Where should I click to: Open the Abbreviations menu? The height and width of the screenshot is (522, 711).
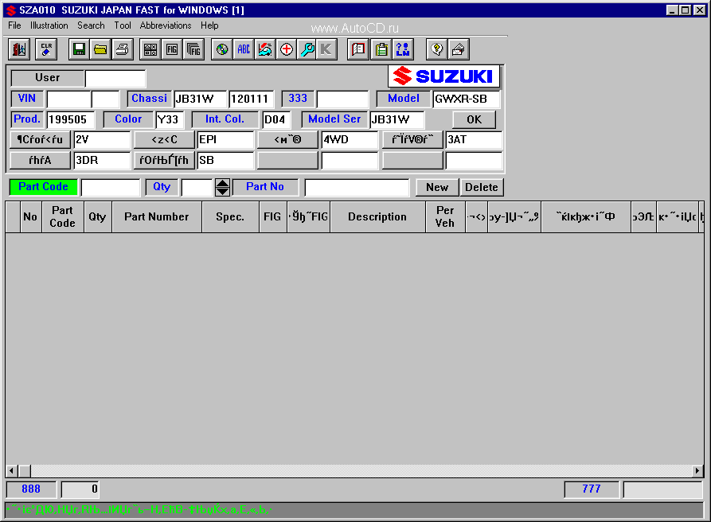pos(166,25)
